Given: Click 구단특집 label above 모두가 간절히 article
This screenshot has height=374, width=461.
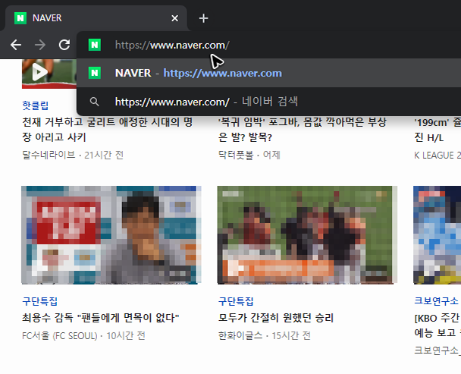Looking at the screenshot, I should (x=236, y=301).
